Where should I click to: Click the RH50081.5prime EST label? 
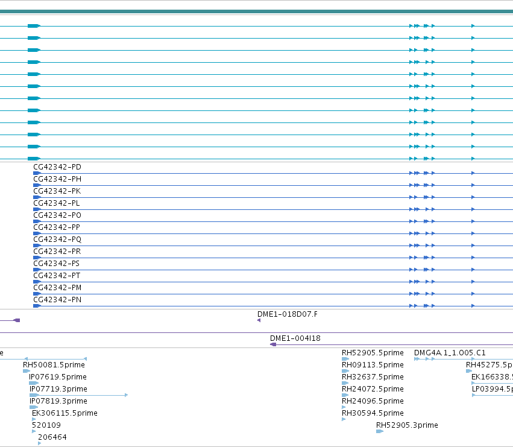point(54,365)
